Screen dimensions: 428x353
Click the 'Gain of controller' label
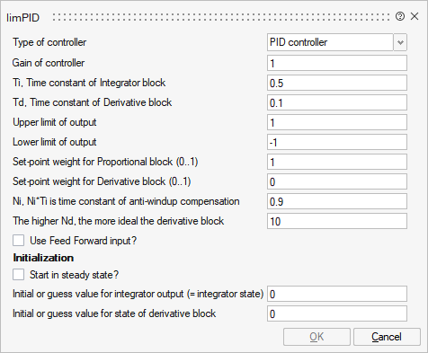[49, 63]
